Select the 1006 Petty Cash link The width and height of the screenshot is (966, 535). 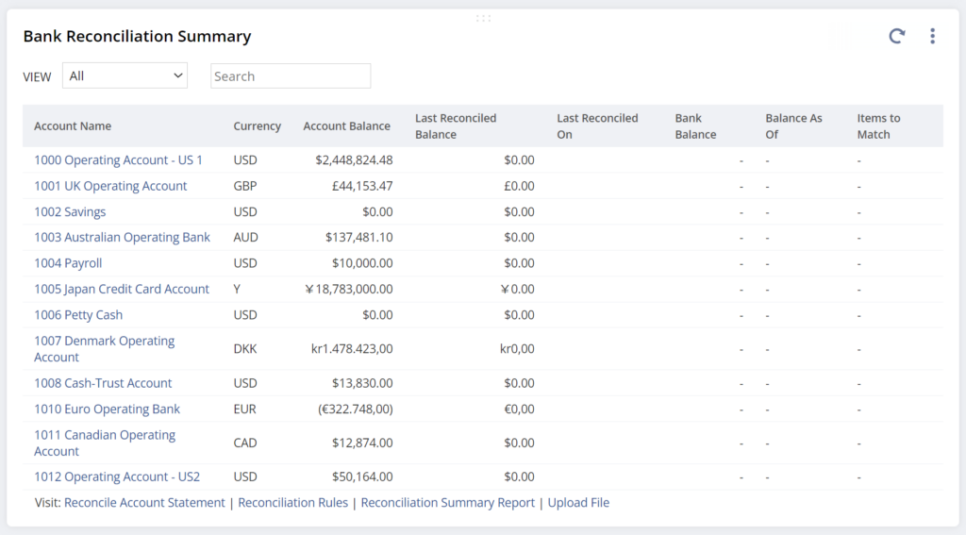click(x=78, y=315)
